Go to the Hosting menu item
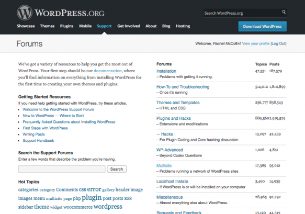Viewport: 305px width, 214px height. (183, 26)
